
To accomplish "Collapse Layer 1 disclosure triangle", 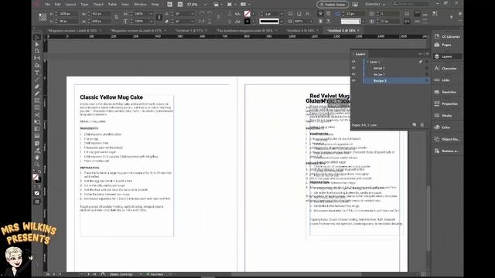I will (x=367, y=62).
